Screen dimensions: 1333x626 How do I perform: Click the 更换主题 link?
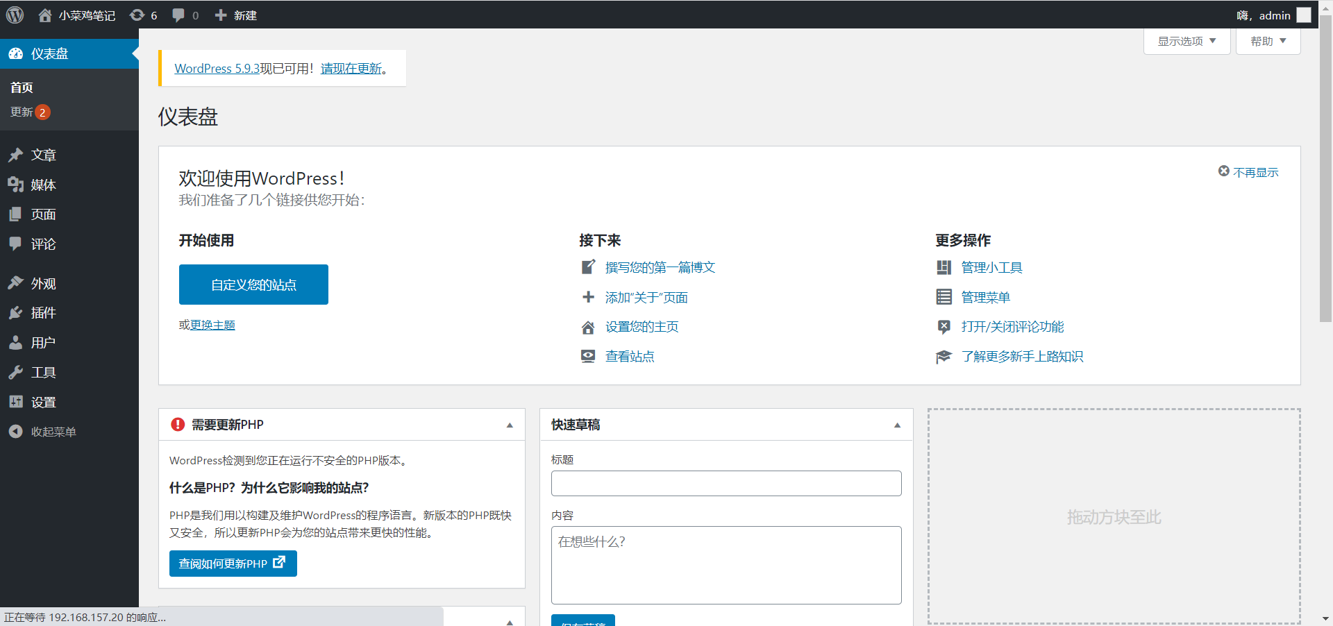(x=213, y=325)
